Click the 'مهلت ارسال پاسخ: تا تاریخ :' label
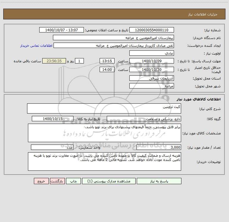 [199, 61]
